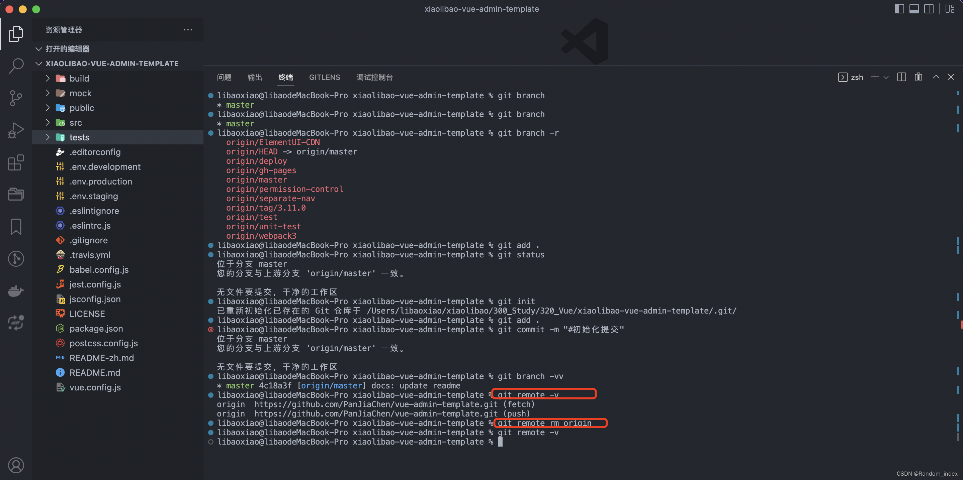Toggle the primary side bar
The width and height of the screenshot is (963, 480).
899,9
